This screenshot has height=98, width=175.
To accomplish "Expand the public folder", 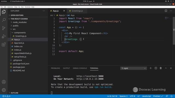I will tap(16, 26).
